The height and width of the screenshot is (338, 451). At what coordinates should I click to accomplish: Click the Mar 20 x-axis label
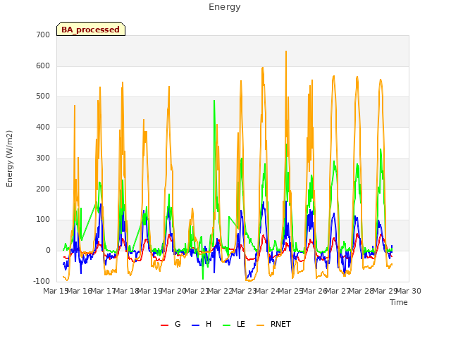pyautogui.click(x=173, y=291)
